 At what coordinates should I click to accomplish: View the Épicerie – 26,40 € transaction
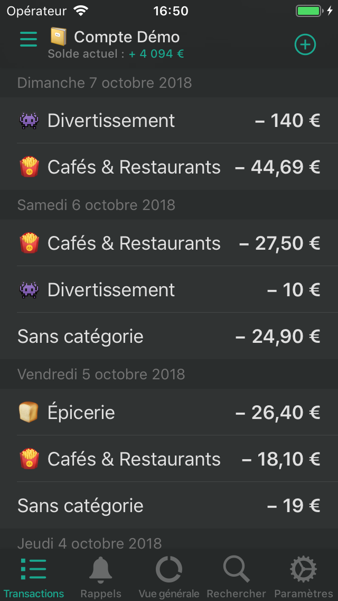tap(169, 413)
